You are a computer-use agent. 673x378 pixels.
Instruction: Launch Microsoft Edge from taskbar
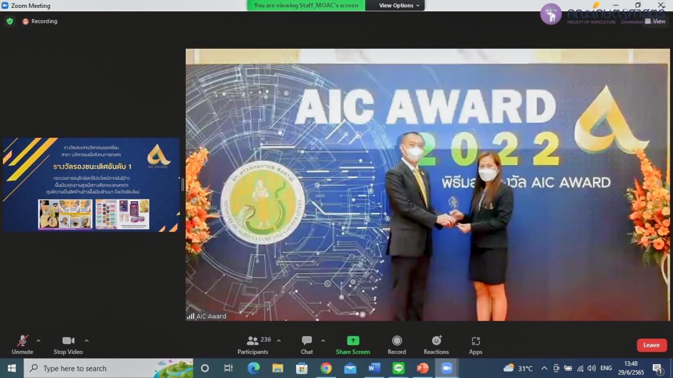[253, 368]
